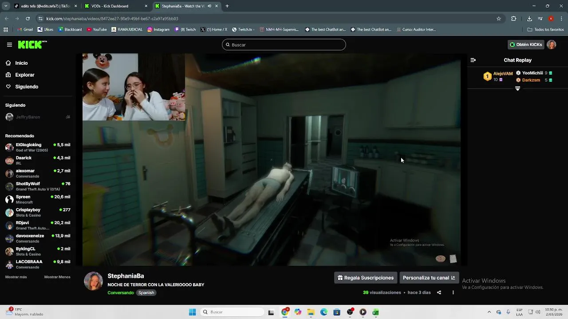Switch to VODs - Kick Dashboard tab
568x319 pixels.
[116, 6]
